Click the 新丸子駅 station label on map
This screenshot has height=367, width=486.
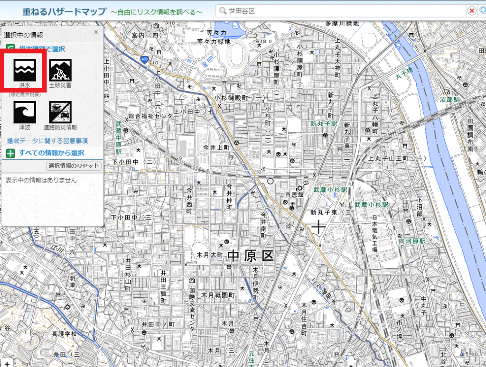pyautogui.click(x=324, y=123)
